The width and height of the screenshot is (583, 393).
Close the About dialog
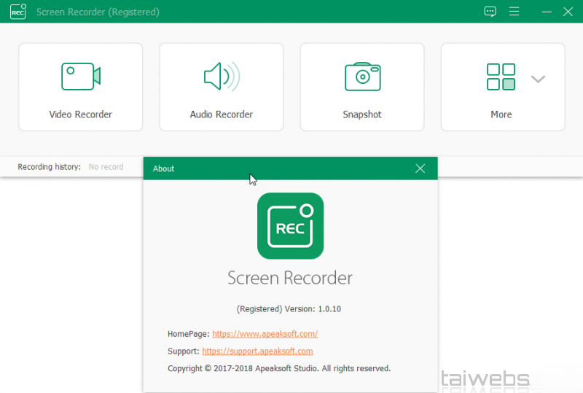[x=420, y=168]
